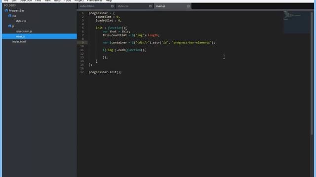Viewport: 316px width, 177px height.
Task: Place cursor on 'progressBar.init();' line
Action: (105, 72)
